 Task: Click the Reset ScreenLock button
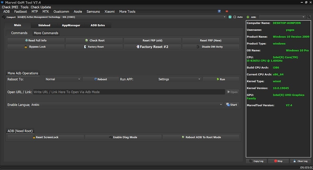pyautogui.click(x=46, y=137)
